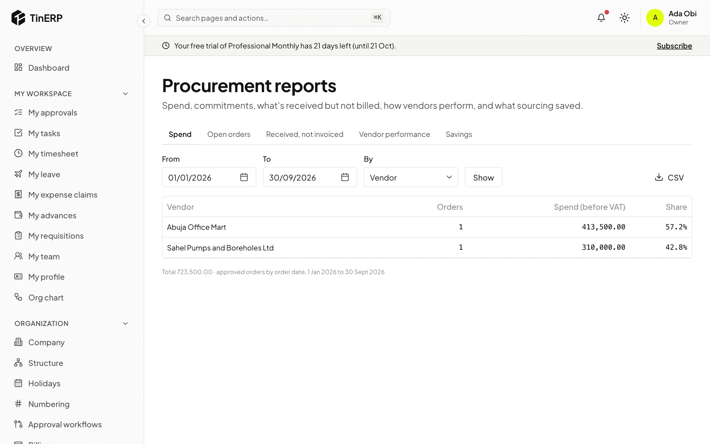The height and width of the screenshot is (444, 710).
Task: Open My leave
Action: 44,174
